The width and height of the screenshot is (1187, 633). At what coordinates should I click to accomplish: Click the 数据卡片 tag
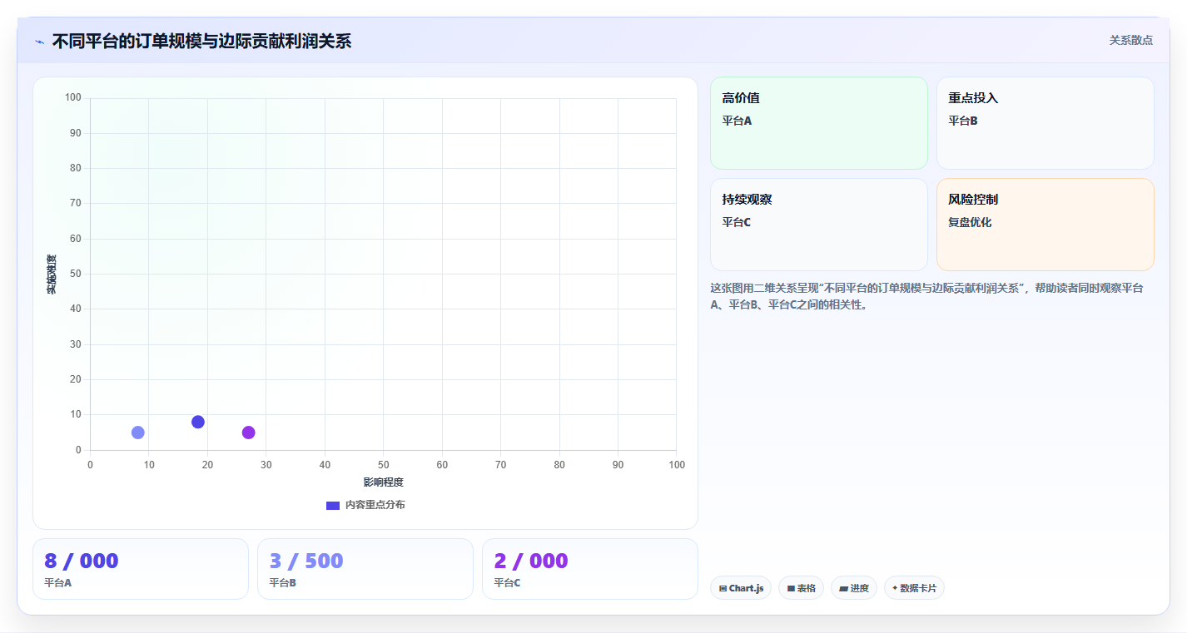[x=914, y=588]
